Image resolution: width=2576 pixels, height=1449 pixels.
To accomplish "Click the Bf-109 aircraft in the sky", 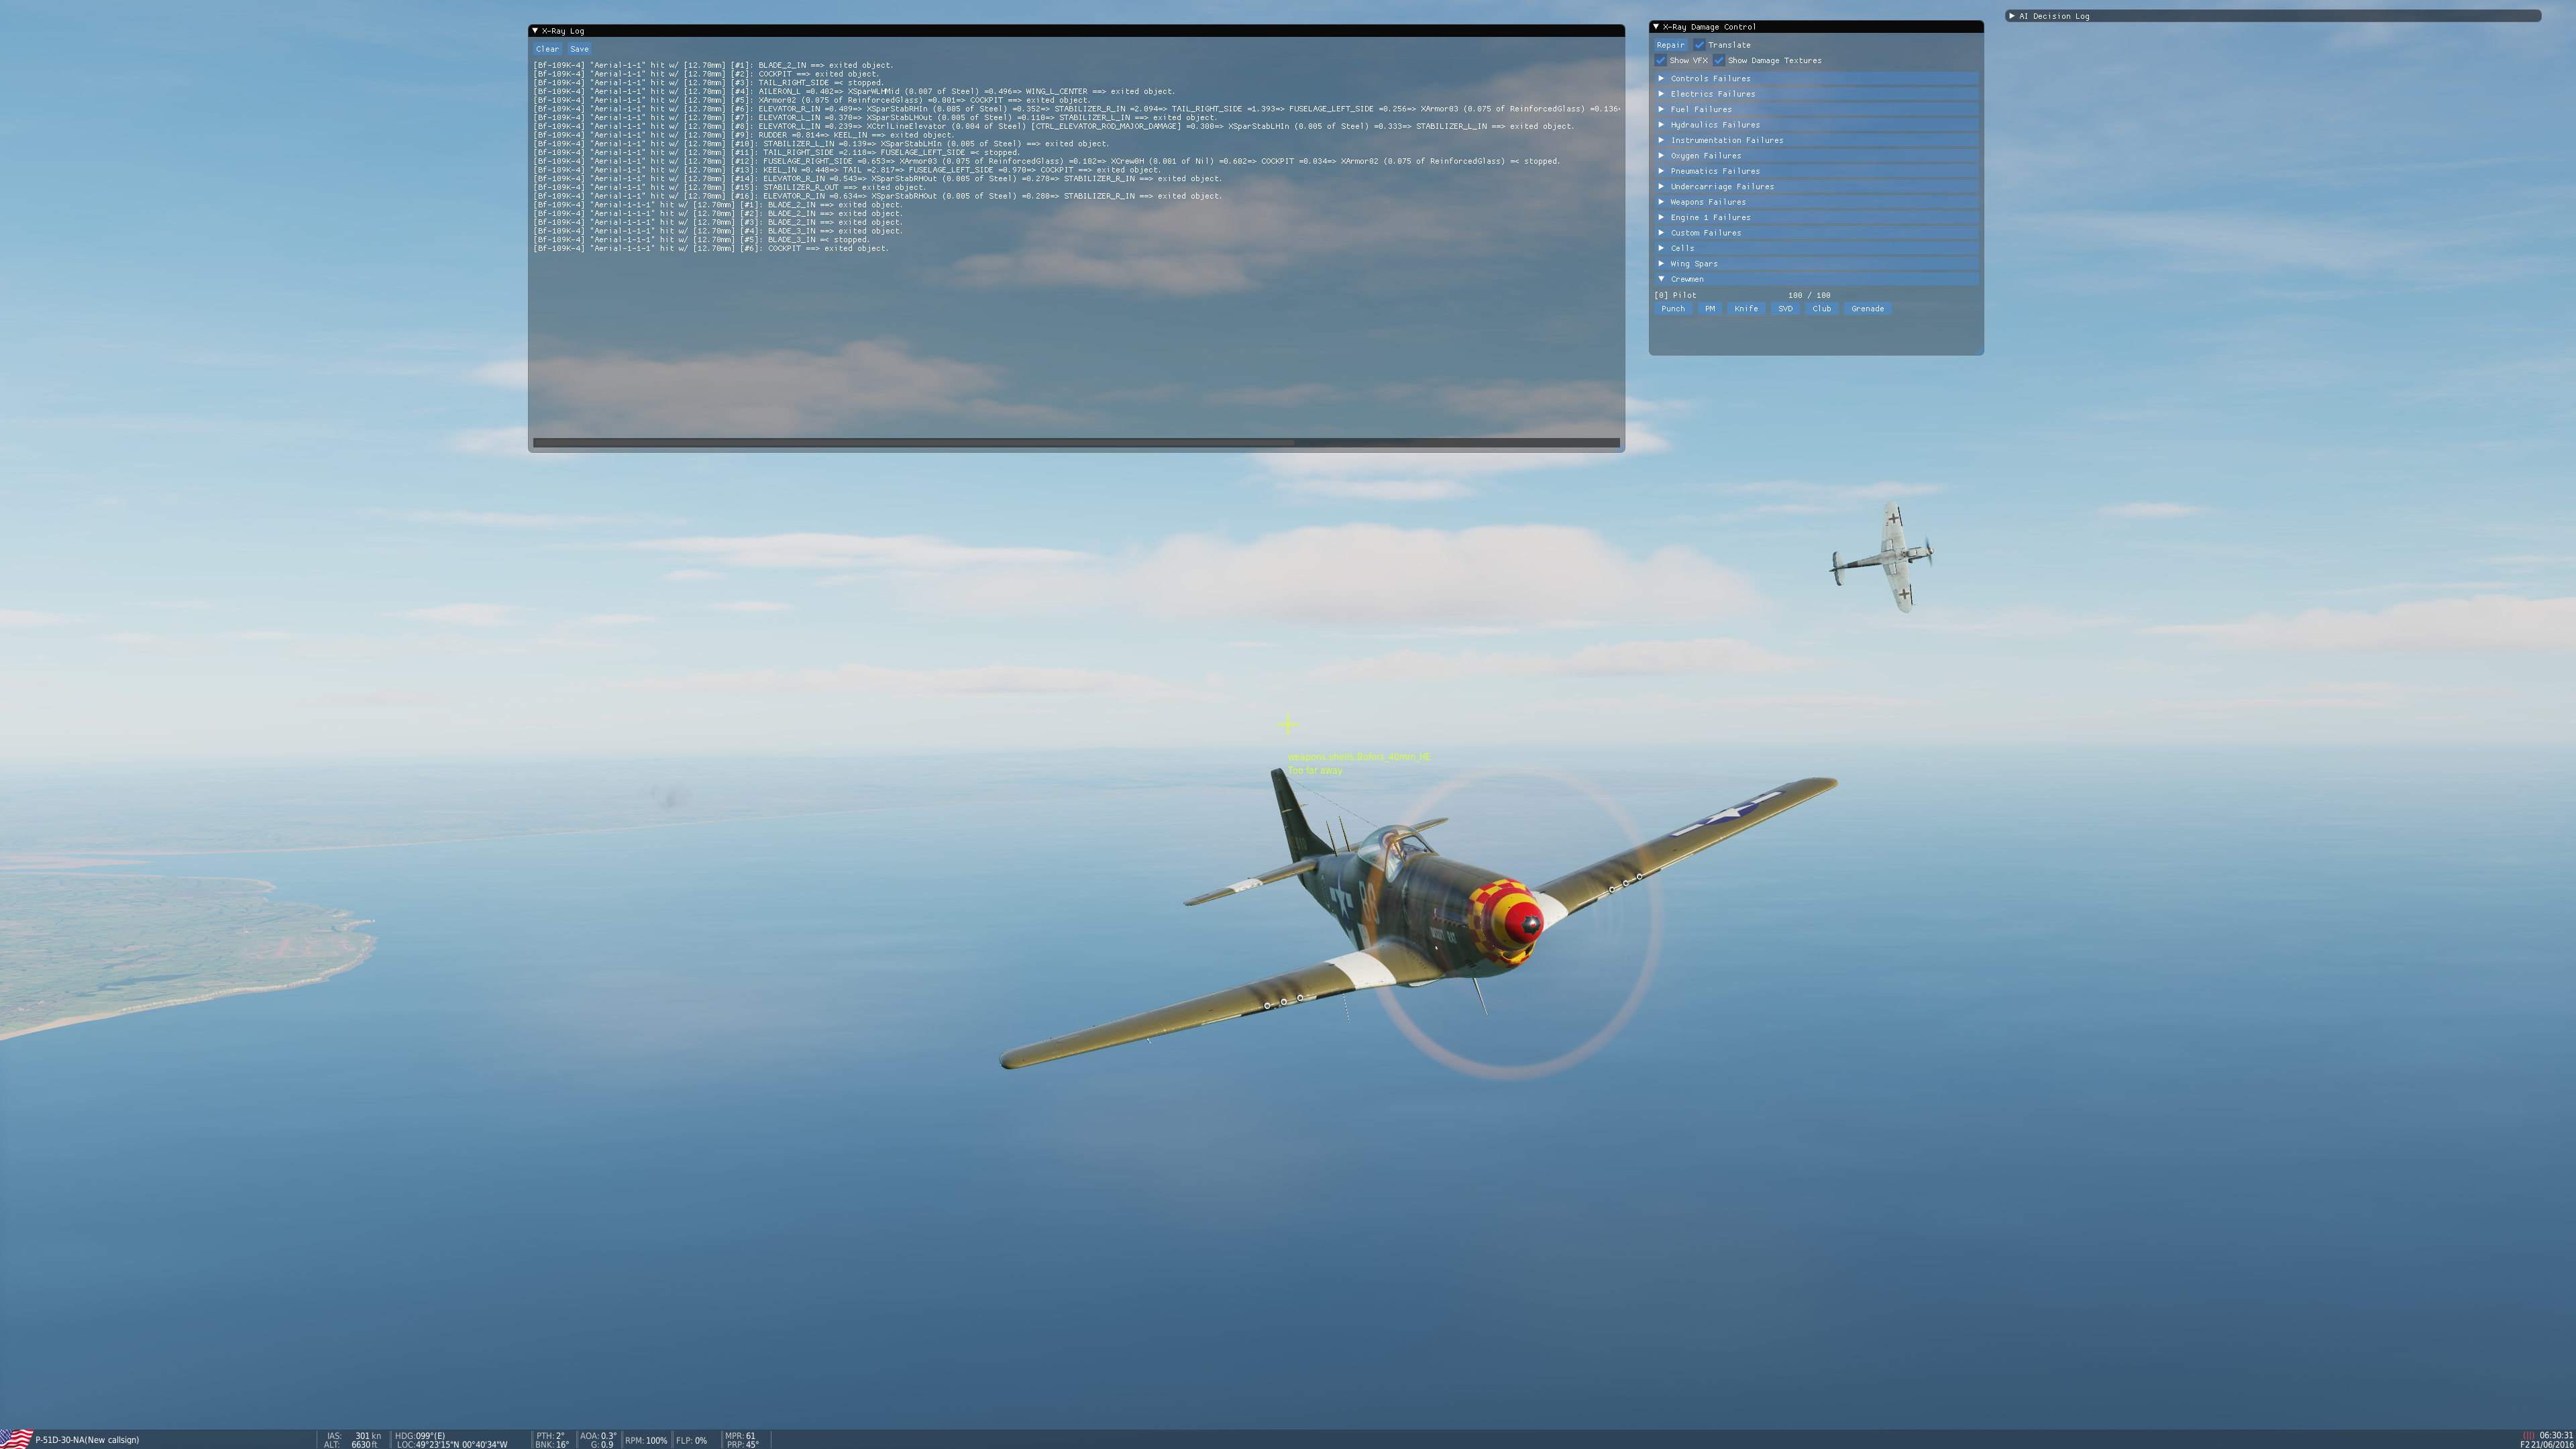I will (1882, 557).
